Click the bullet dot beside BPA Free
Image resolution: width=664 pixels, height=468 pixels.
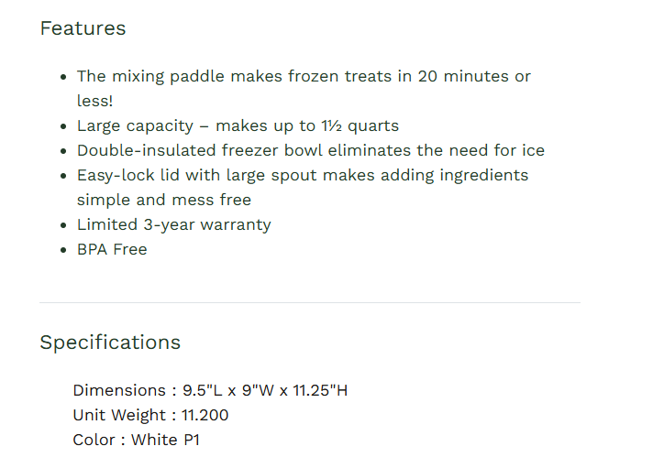click(62, 250)
